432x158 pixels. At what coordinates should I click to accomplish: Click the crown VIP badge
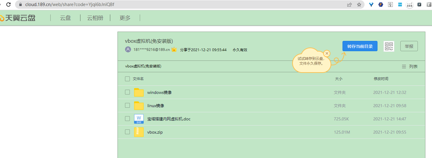[x=174, y=49]
